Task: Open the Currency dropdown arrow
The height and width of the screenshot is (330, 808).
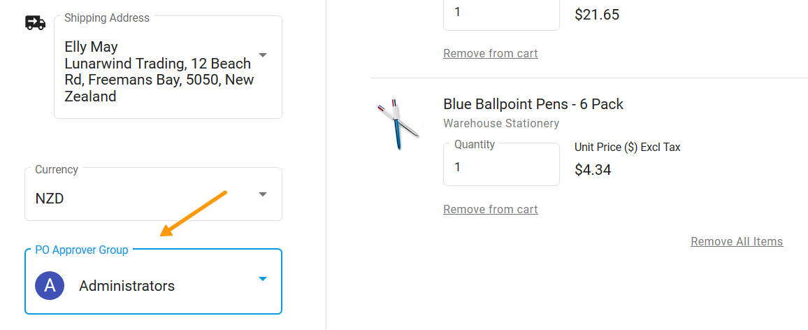Action: pyautogui.click(x=263, y=194)
